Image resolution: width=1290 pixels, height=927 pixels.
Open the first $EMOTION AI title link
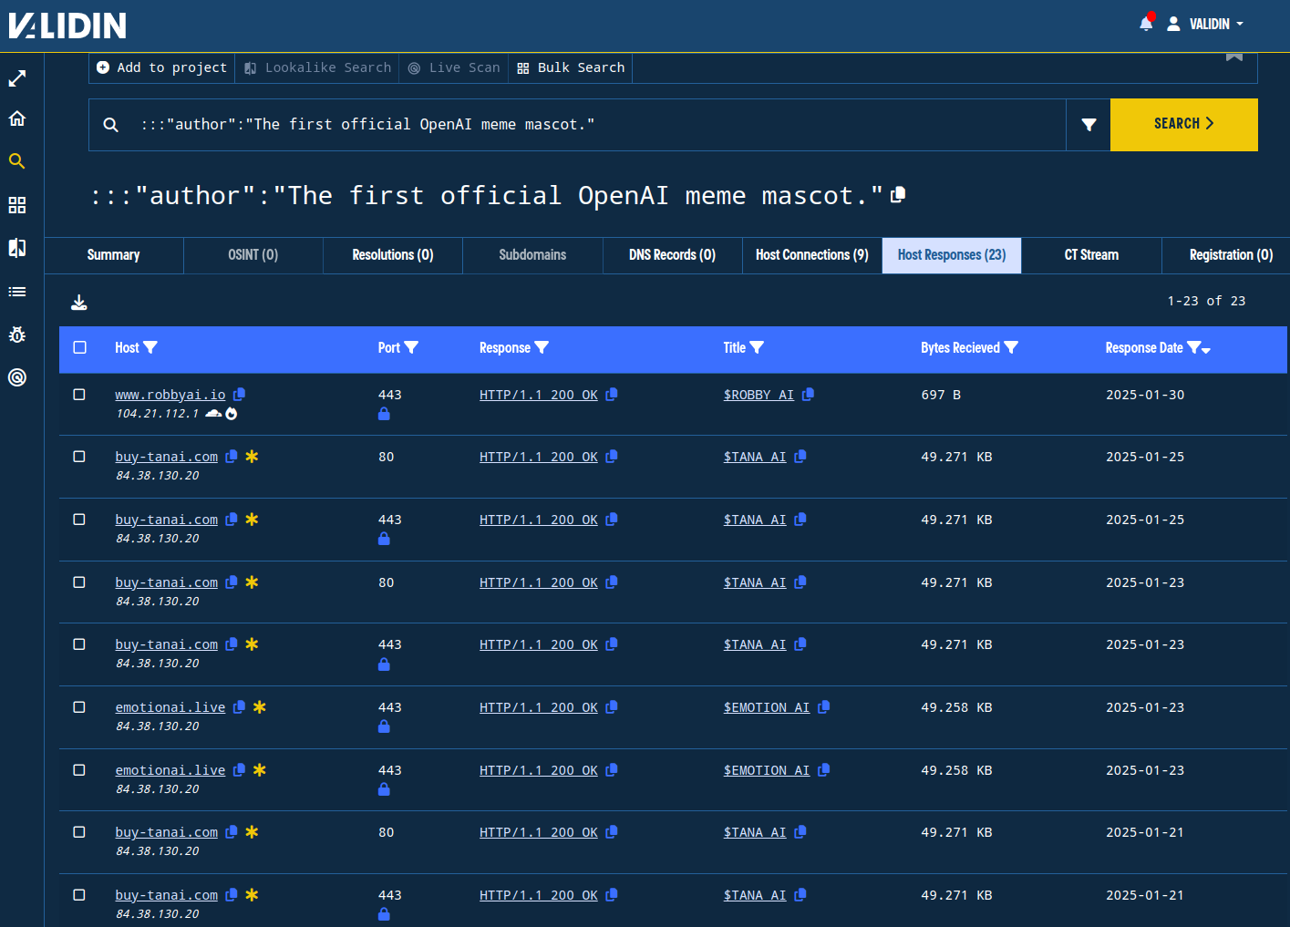[x=767, y=707]
